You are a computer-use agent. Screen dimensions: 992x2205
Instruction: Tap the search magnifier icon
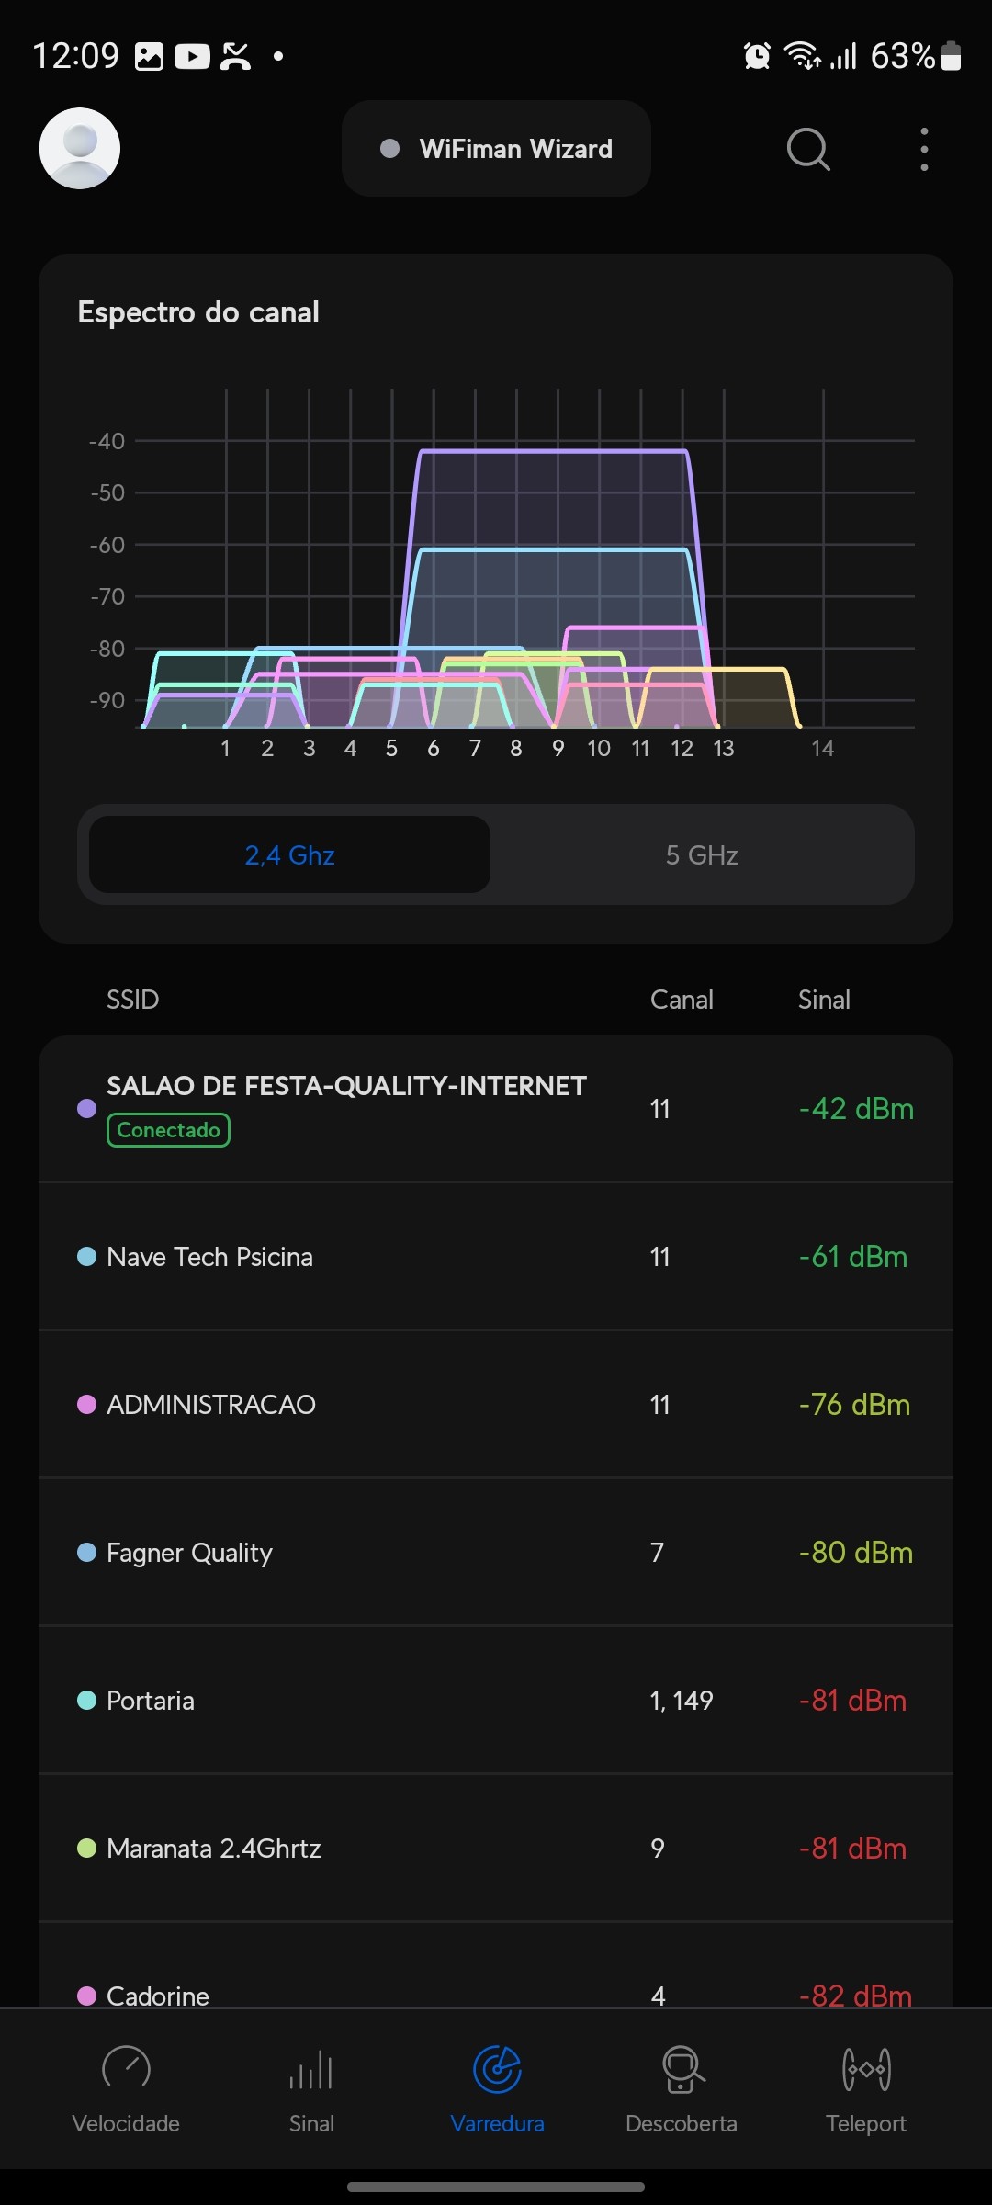(808, 149)
